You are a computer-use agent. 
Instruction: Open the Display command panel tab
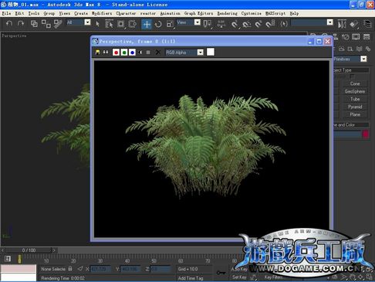[x=356, y=37]
